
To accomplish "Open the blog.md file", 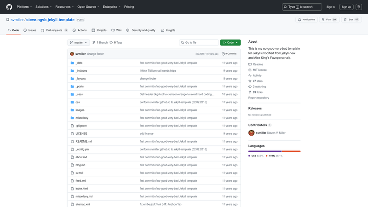I will tap(80, 165).
